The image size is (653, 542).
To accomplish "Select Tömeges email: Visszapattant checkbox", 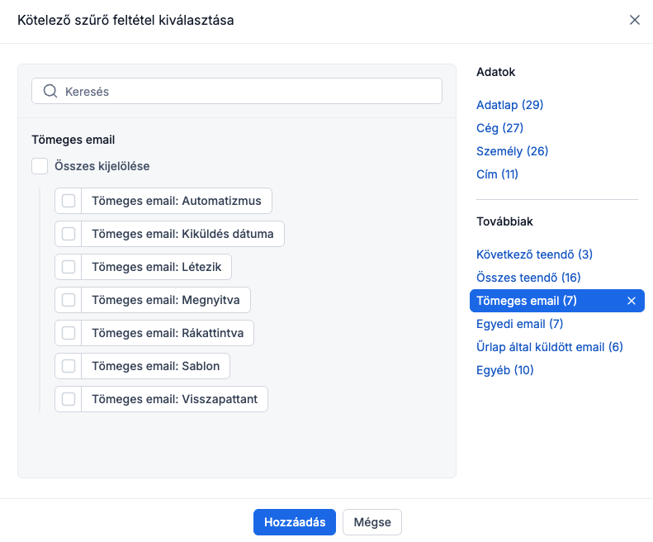I will tap(69, 399).
